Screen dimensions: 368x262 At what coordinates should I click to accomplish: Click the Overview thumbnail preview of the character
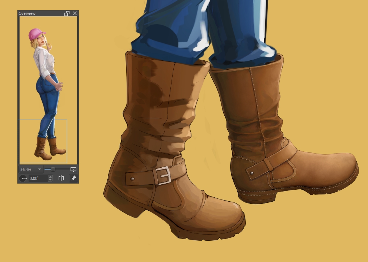click(48, 90)
